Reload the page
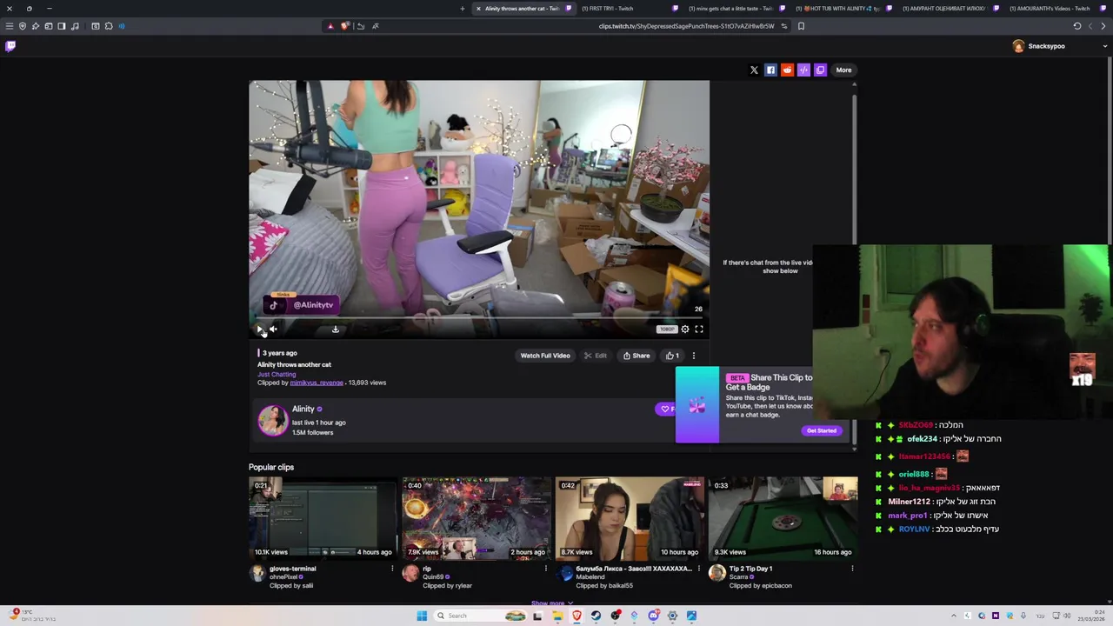1113x626 pixels. coord(1076,26)
